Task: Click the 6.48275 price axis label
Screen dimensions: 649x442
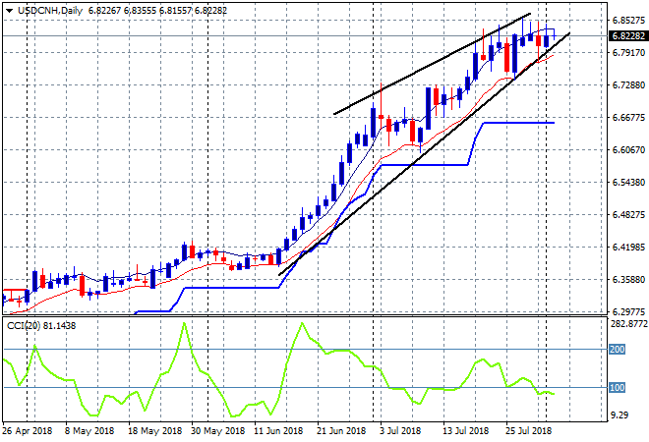Action: pyautogui.click(x=628, y=214)
